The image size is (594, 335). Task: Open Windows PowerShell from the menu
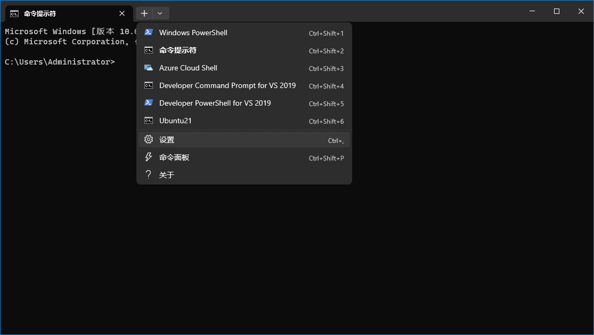[x=244, y=33]
